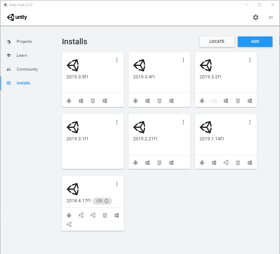Click the version label 2019.1.14f1

pos(212,139)
